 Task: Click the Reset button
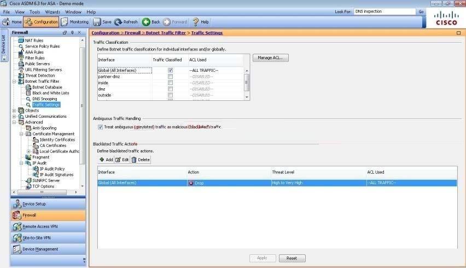292,259
